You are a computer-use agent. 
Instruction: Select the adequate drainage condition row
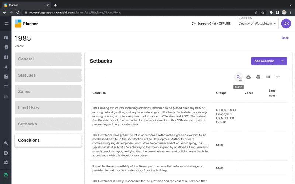[x=189, y=168]
